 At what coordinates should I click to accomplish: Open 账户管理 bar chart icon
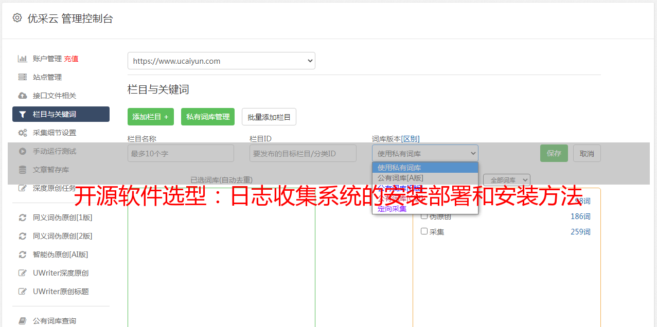(x=23, y=59)
